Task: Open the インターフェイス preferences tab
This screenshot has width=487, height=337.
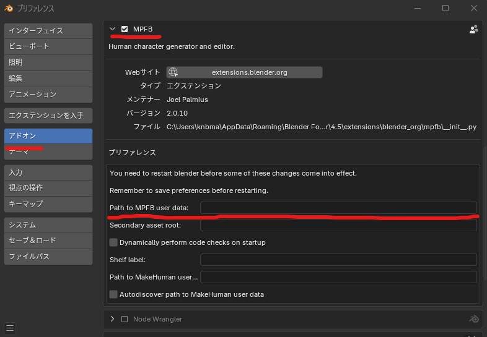Action: tap(48, 31)
